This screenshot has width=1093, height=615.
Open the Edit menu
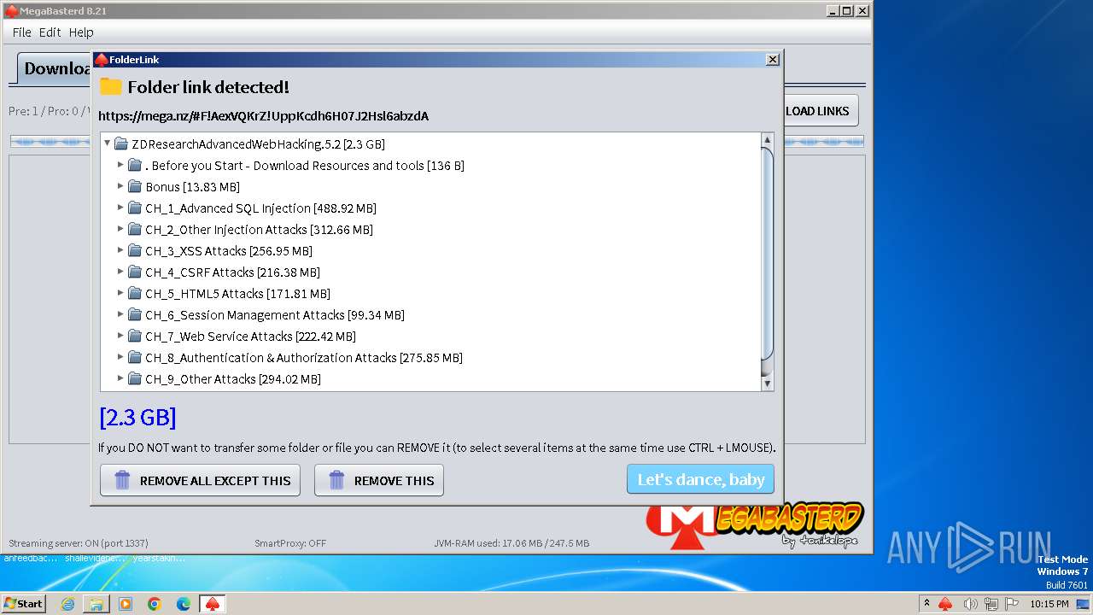click(x=50, y=32)
